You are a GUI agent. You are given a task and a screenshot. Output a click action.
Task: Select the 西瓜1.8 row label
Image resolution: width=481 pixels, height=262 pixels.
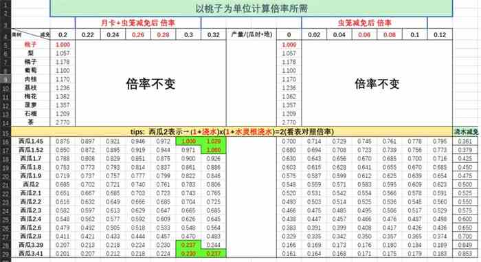31,167
